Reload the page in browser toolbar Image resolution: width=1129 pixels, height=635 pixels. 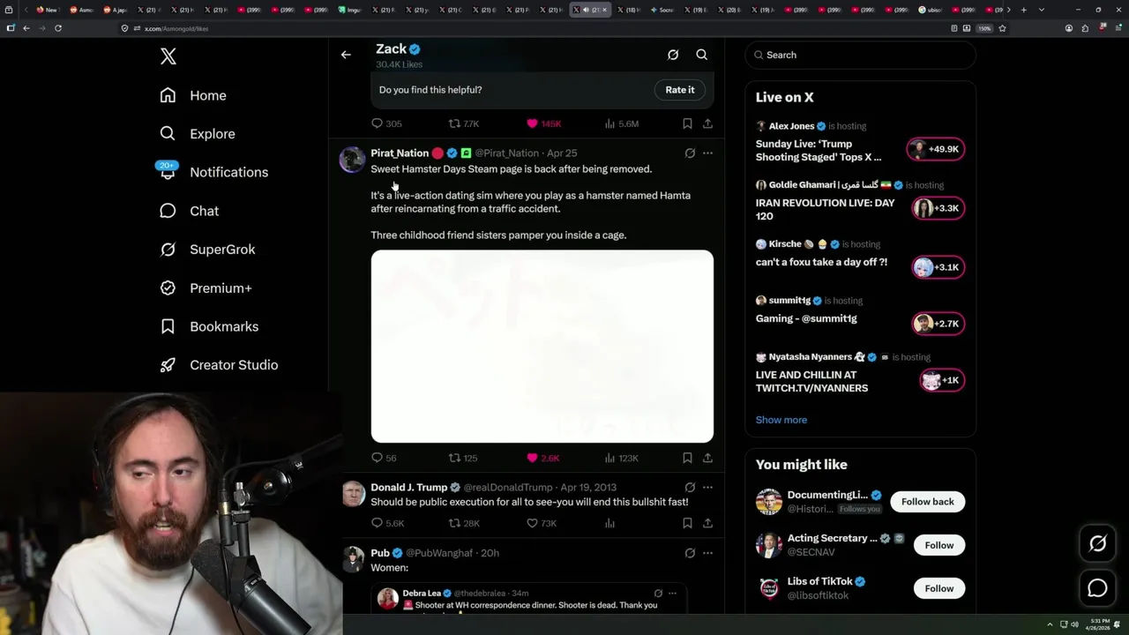click(58, 28)
